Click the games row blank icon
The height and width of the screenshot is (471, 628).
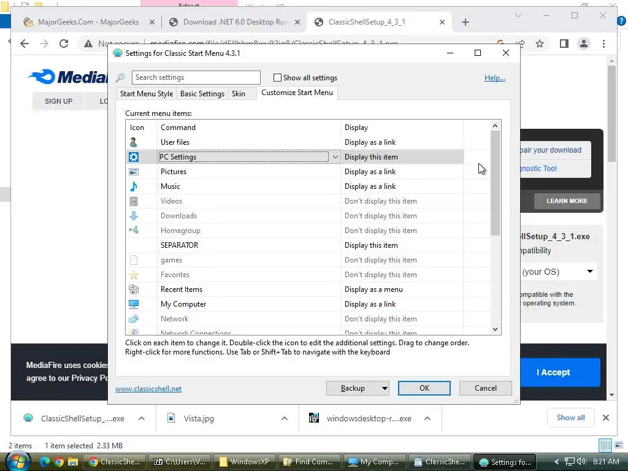pos(133,260)
